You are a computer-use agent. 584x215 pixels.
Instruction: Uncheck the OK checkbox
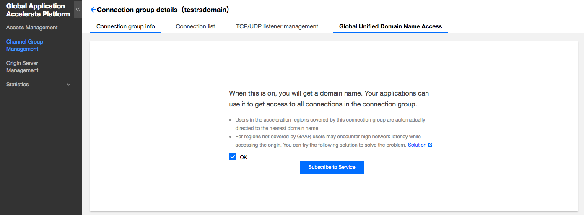click(233, 157)
